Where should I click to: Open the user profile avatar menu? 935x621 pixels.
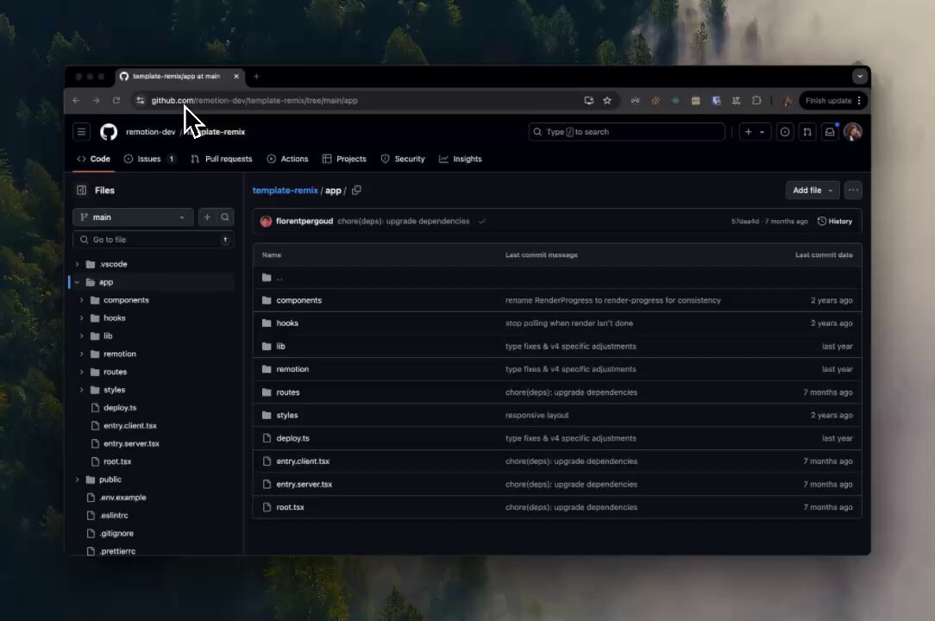(x=853, y=132)
